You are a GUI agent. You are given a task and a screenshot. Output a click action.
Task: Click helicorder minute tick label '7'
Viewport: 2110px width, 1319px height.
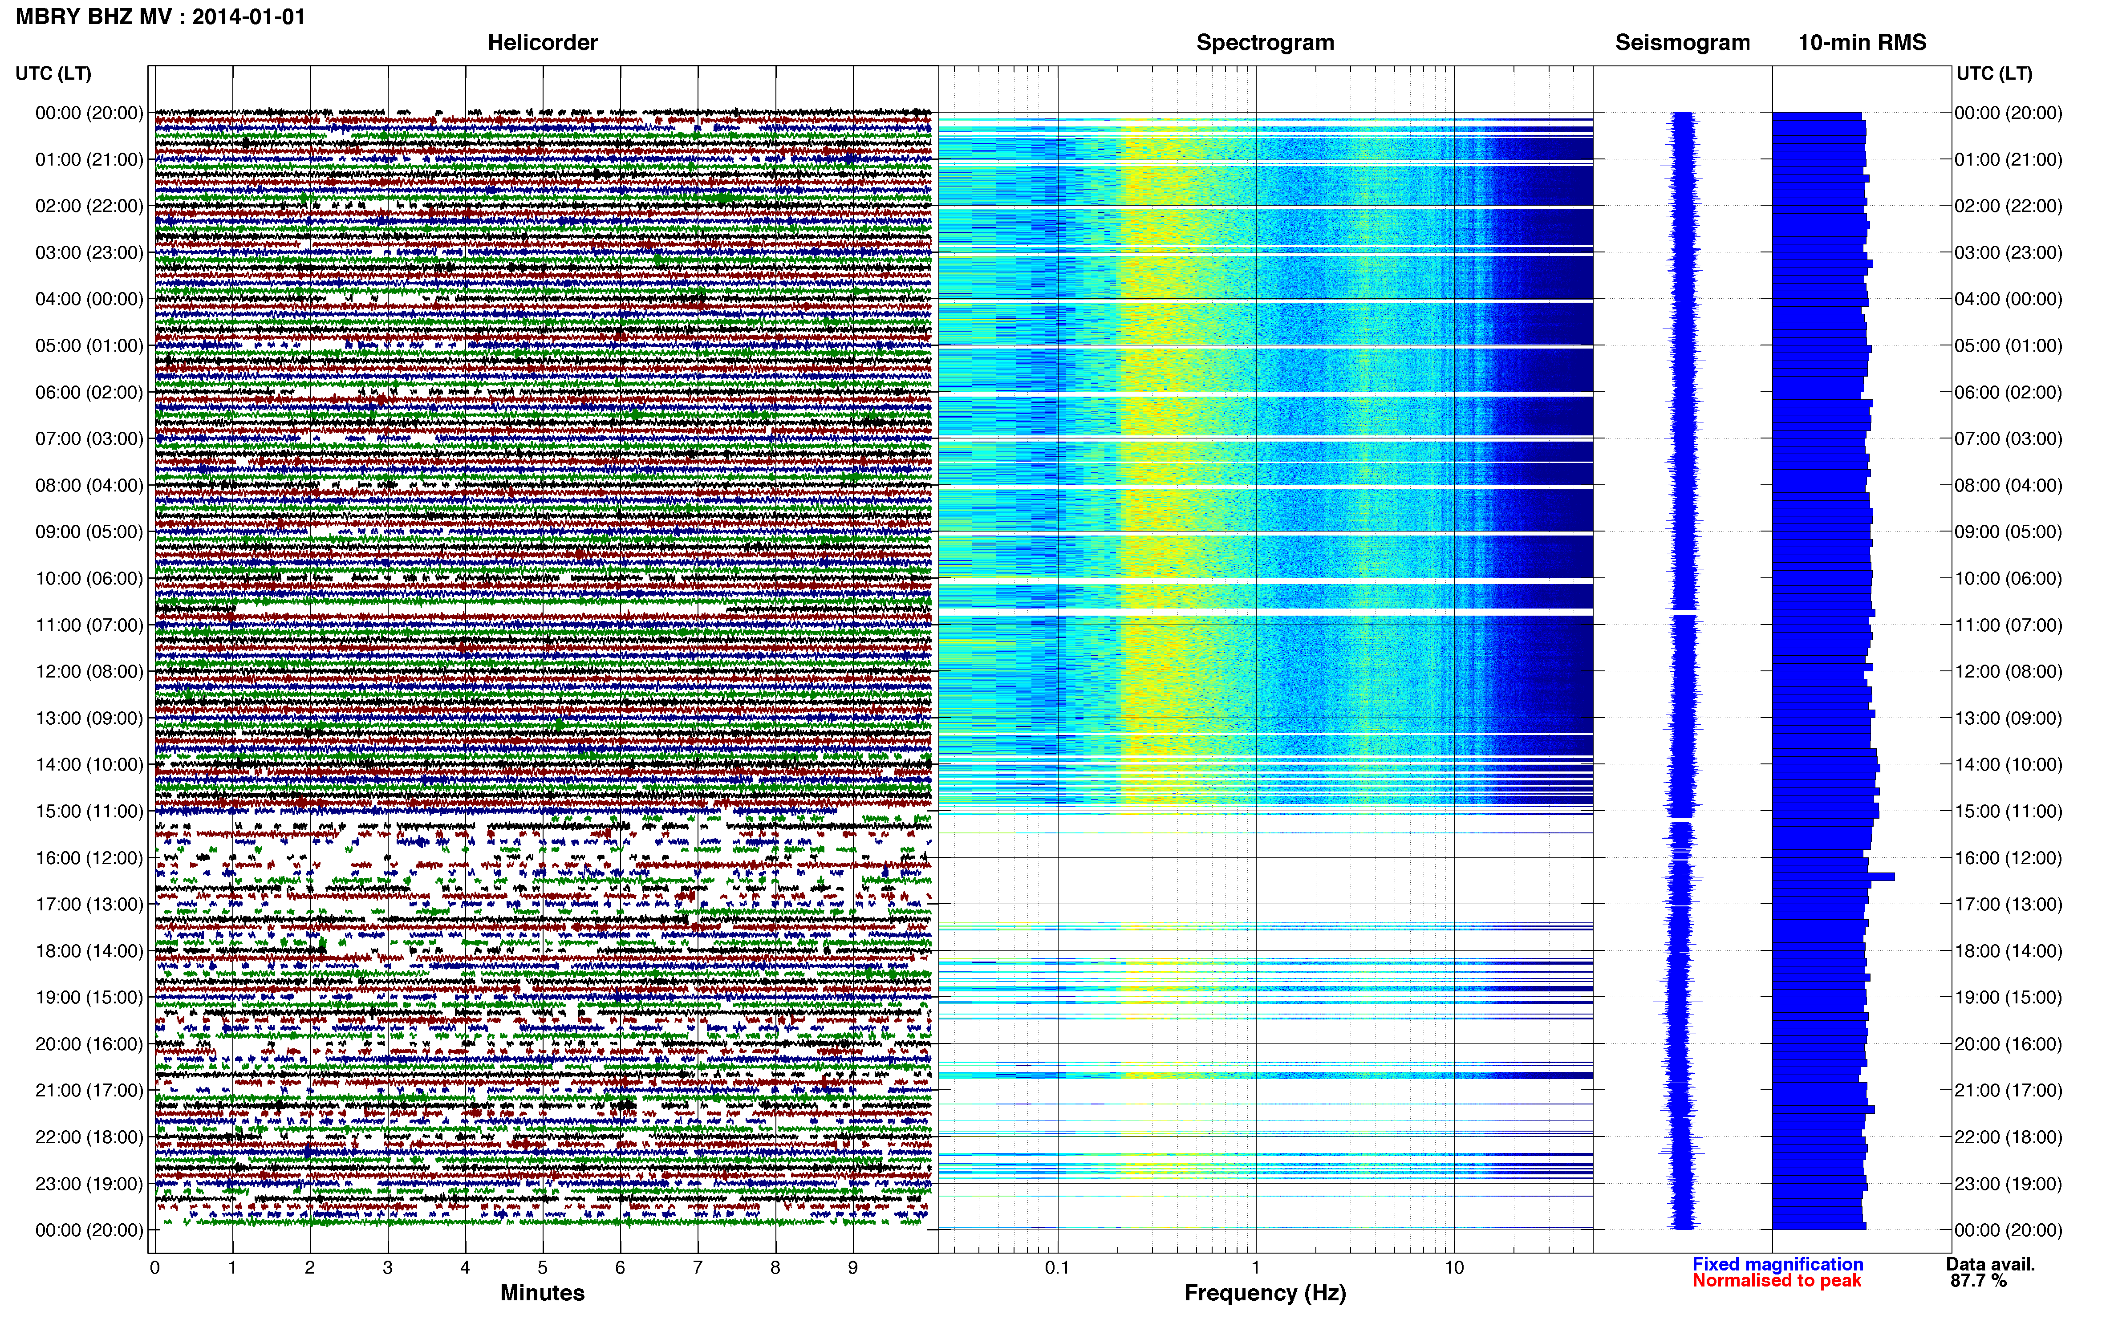coord(698,1268)
